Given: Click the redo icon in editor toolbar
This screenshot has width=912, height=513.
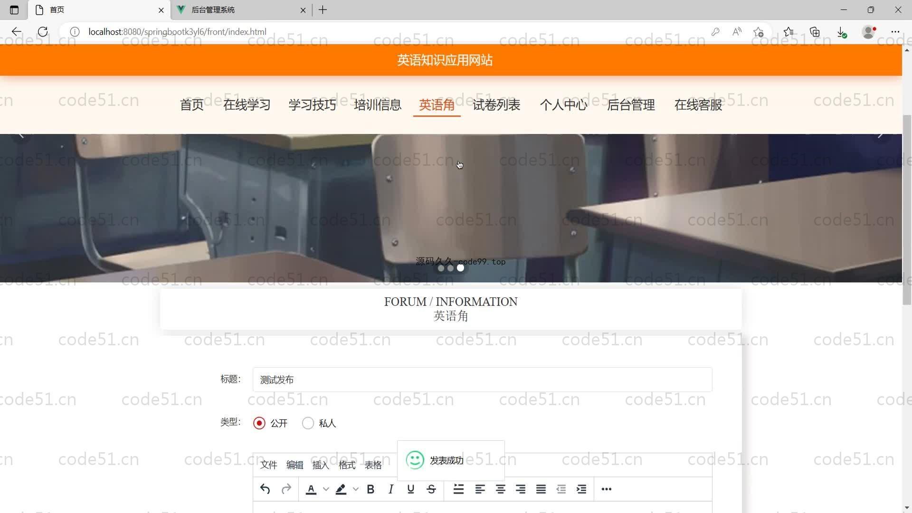Looking at the screenshot, I should [x=286, y=489].
